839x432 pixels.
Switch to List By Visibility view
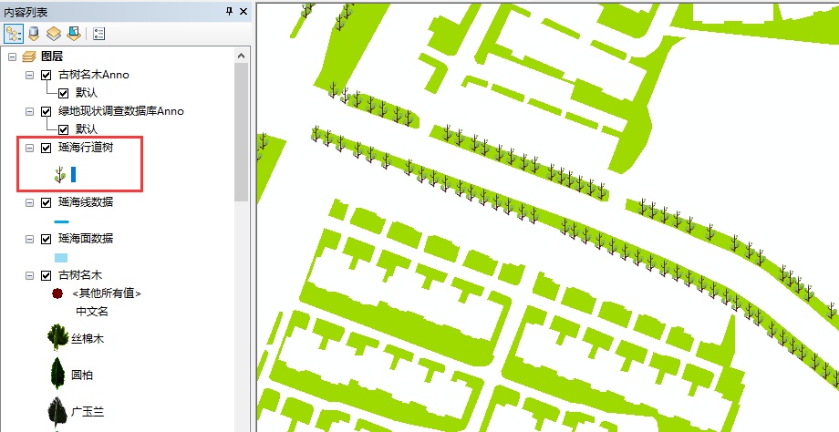pyautogui.click(x=54, y=34)
